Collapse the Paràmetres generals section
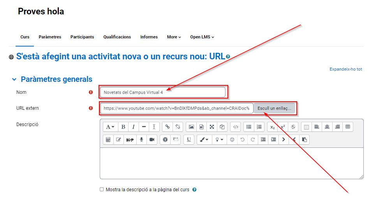This screenshot has height=199, width=377. pyautogui.click(x=14, y=80)
